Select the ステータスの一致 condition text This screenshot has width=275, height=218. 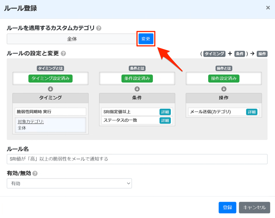[120, 120]
